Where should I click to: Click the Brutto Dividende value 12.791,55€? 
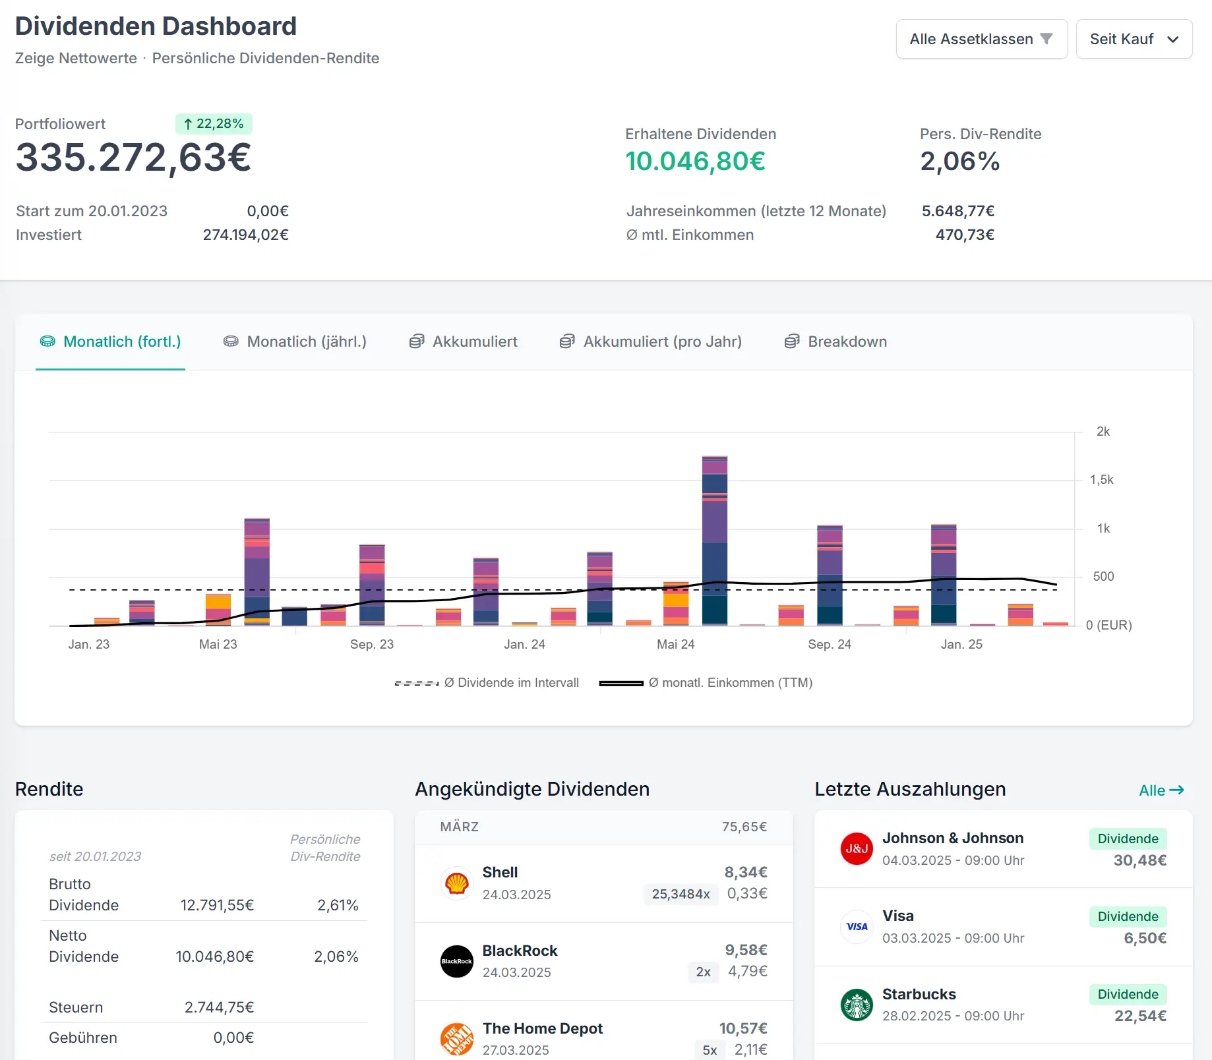click(x=217, y=905)
